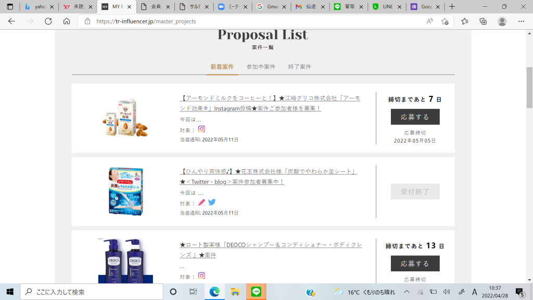Open the help icon in taskbar
The height and width of the screenshot is (300, 533).
click(310, 292)
